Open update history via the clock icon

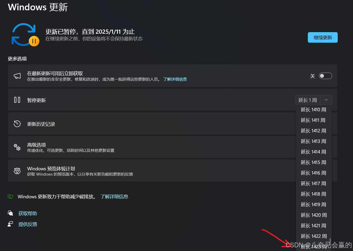[17, 124]
